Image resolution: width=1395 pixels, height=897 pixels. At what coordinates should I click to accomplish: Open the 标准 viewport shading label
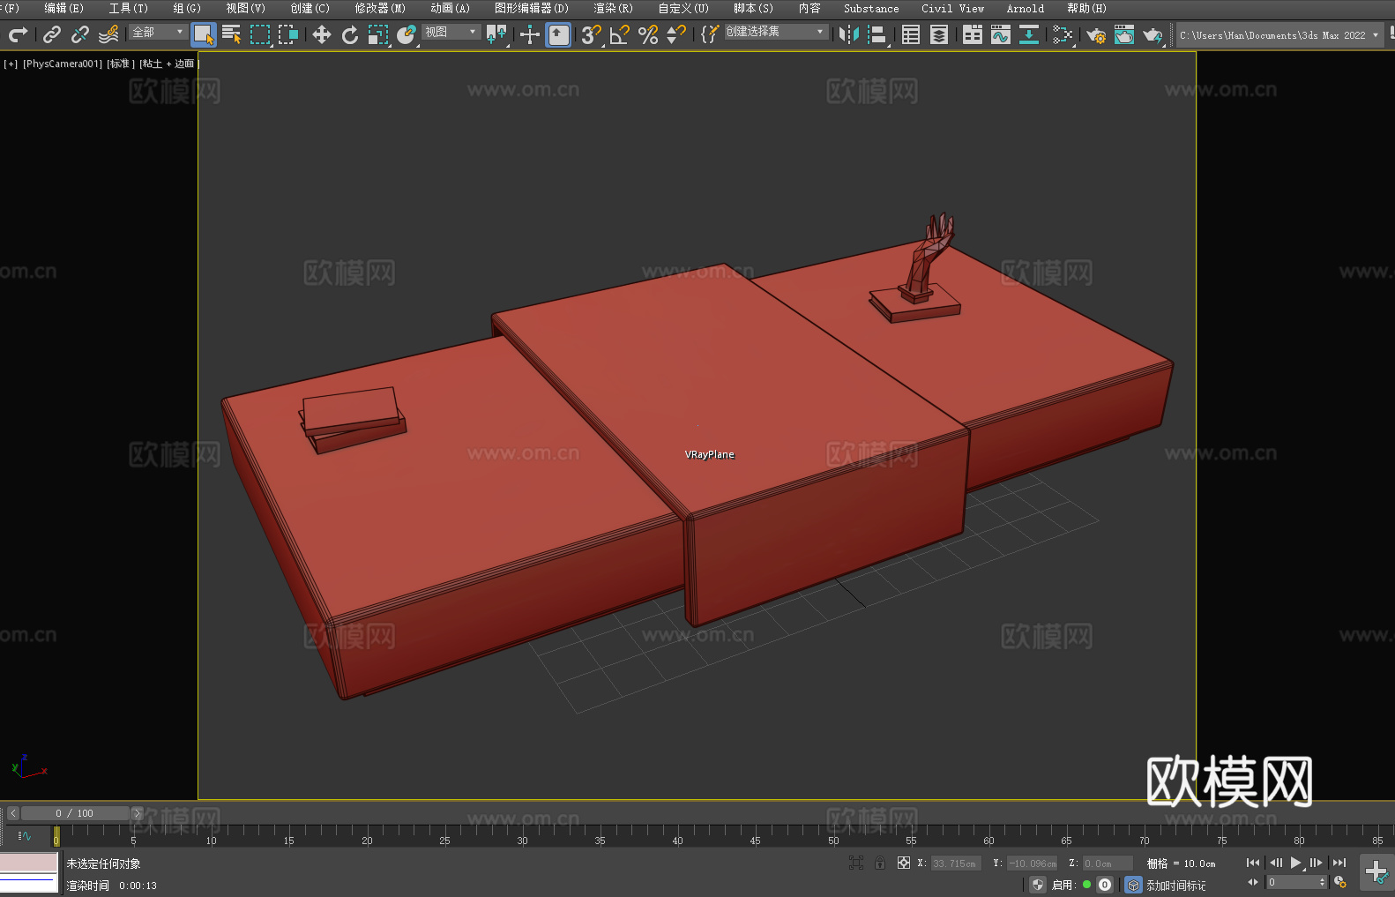[x=121, y=64]
